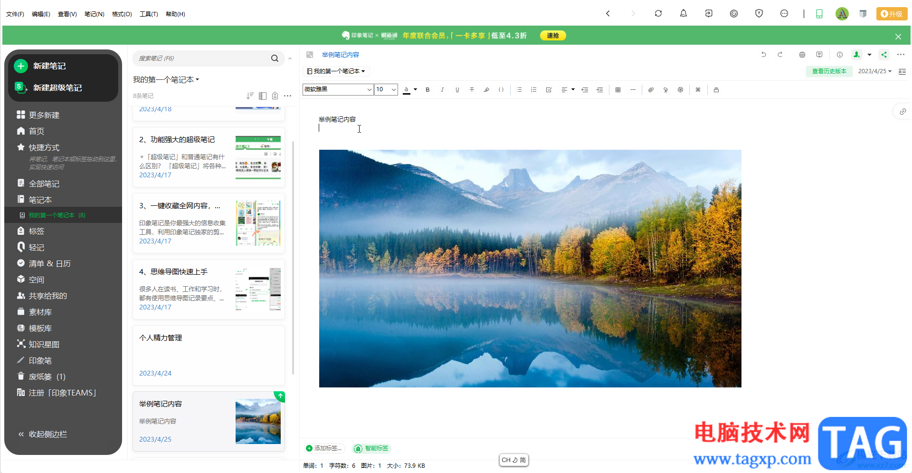
Task: Decrease paragraph indent
Action: pyautogui.click(x=585, y=89)
